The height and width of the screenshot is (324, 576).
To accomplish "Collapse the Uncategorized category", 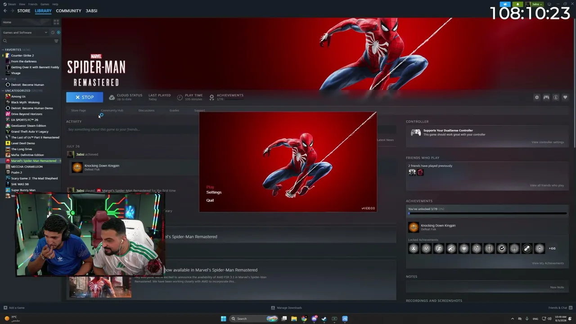I will click(x=3, y=90).
